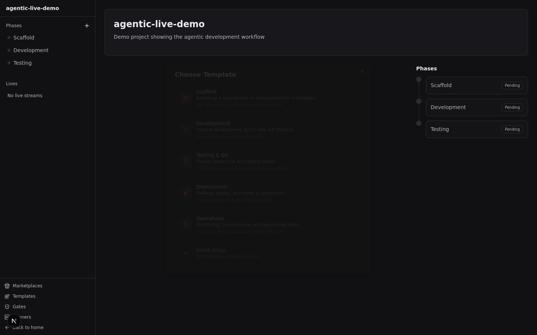The width and height of the screenshot is (537, 335).
Task: Open the Scaffold phase card on timeline
Action: click(x=462, y=85)
